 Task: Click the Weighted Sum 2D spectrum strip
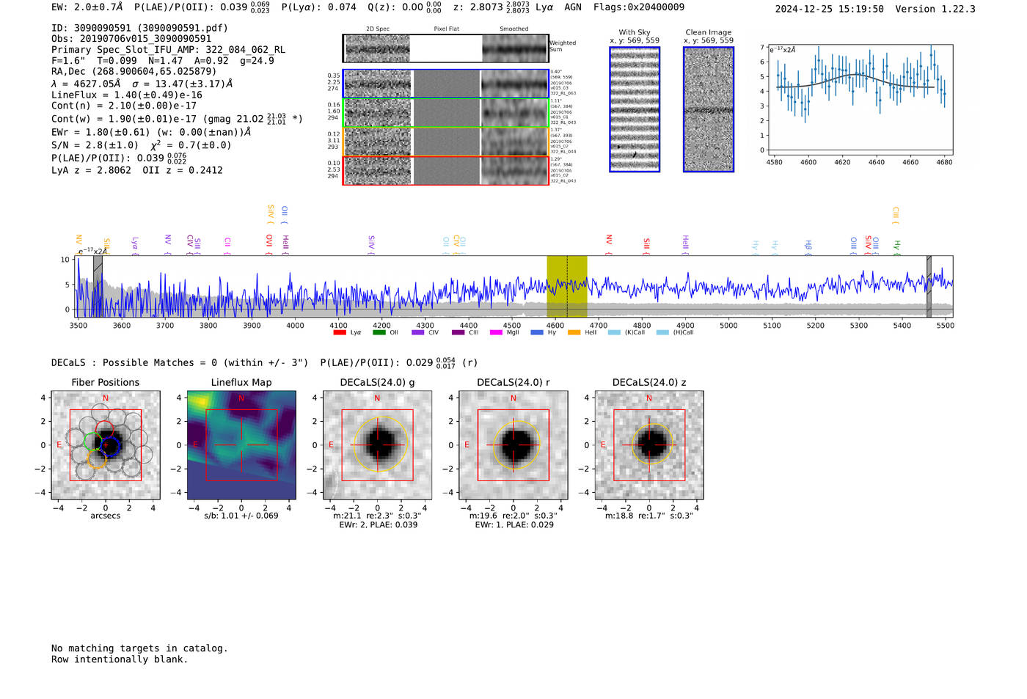(x=445, y=48)
